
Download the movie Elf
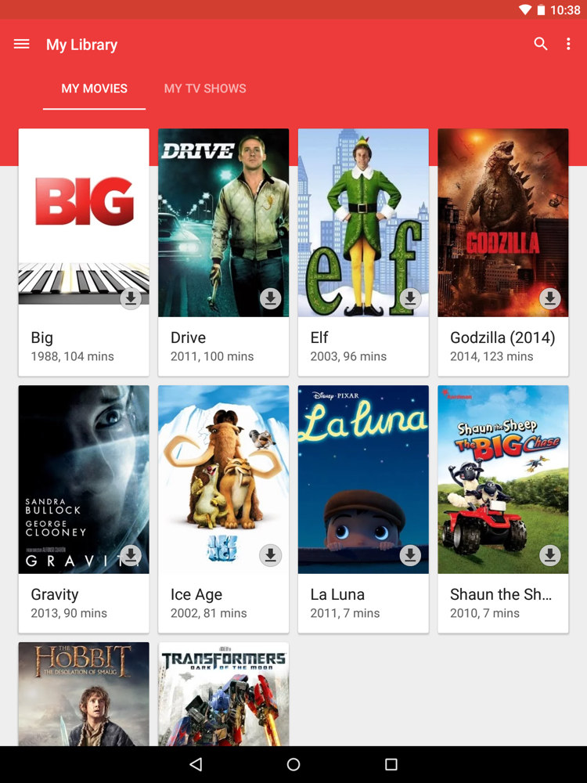[410, 298]
